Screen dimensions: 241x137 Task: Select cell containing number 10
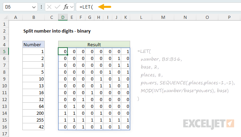33,79
